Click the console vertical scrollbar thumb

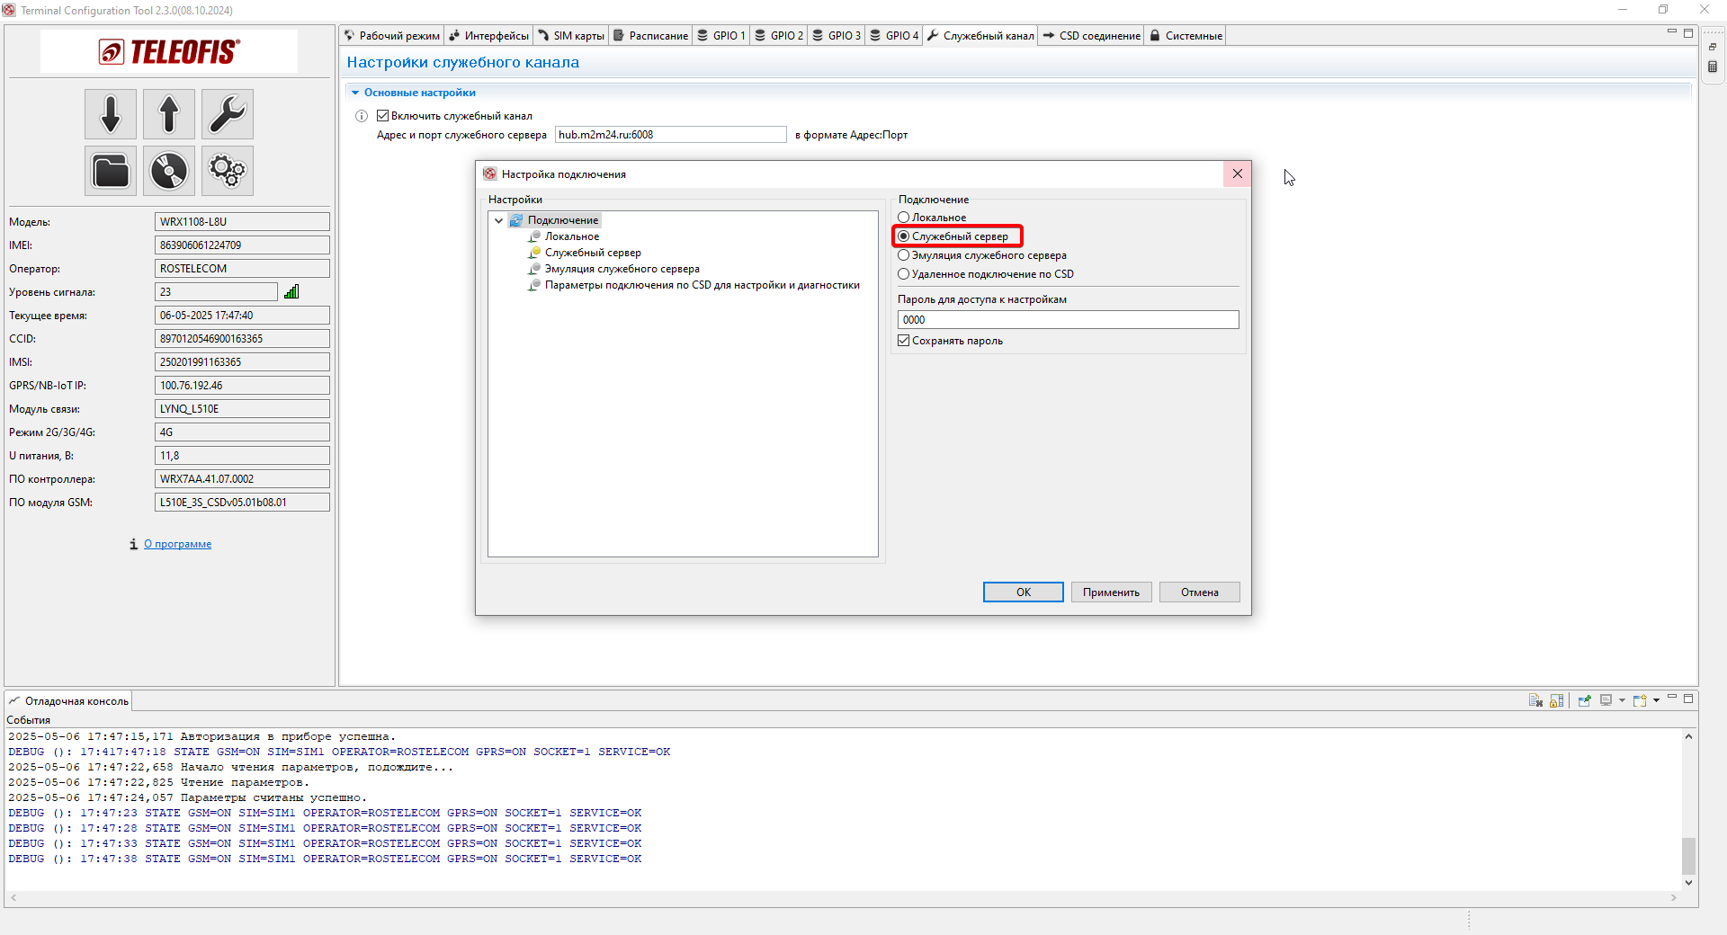click(1688, 855)
